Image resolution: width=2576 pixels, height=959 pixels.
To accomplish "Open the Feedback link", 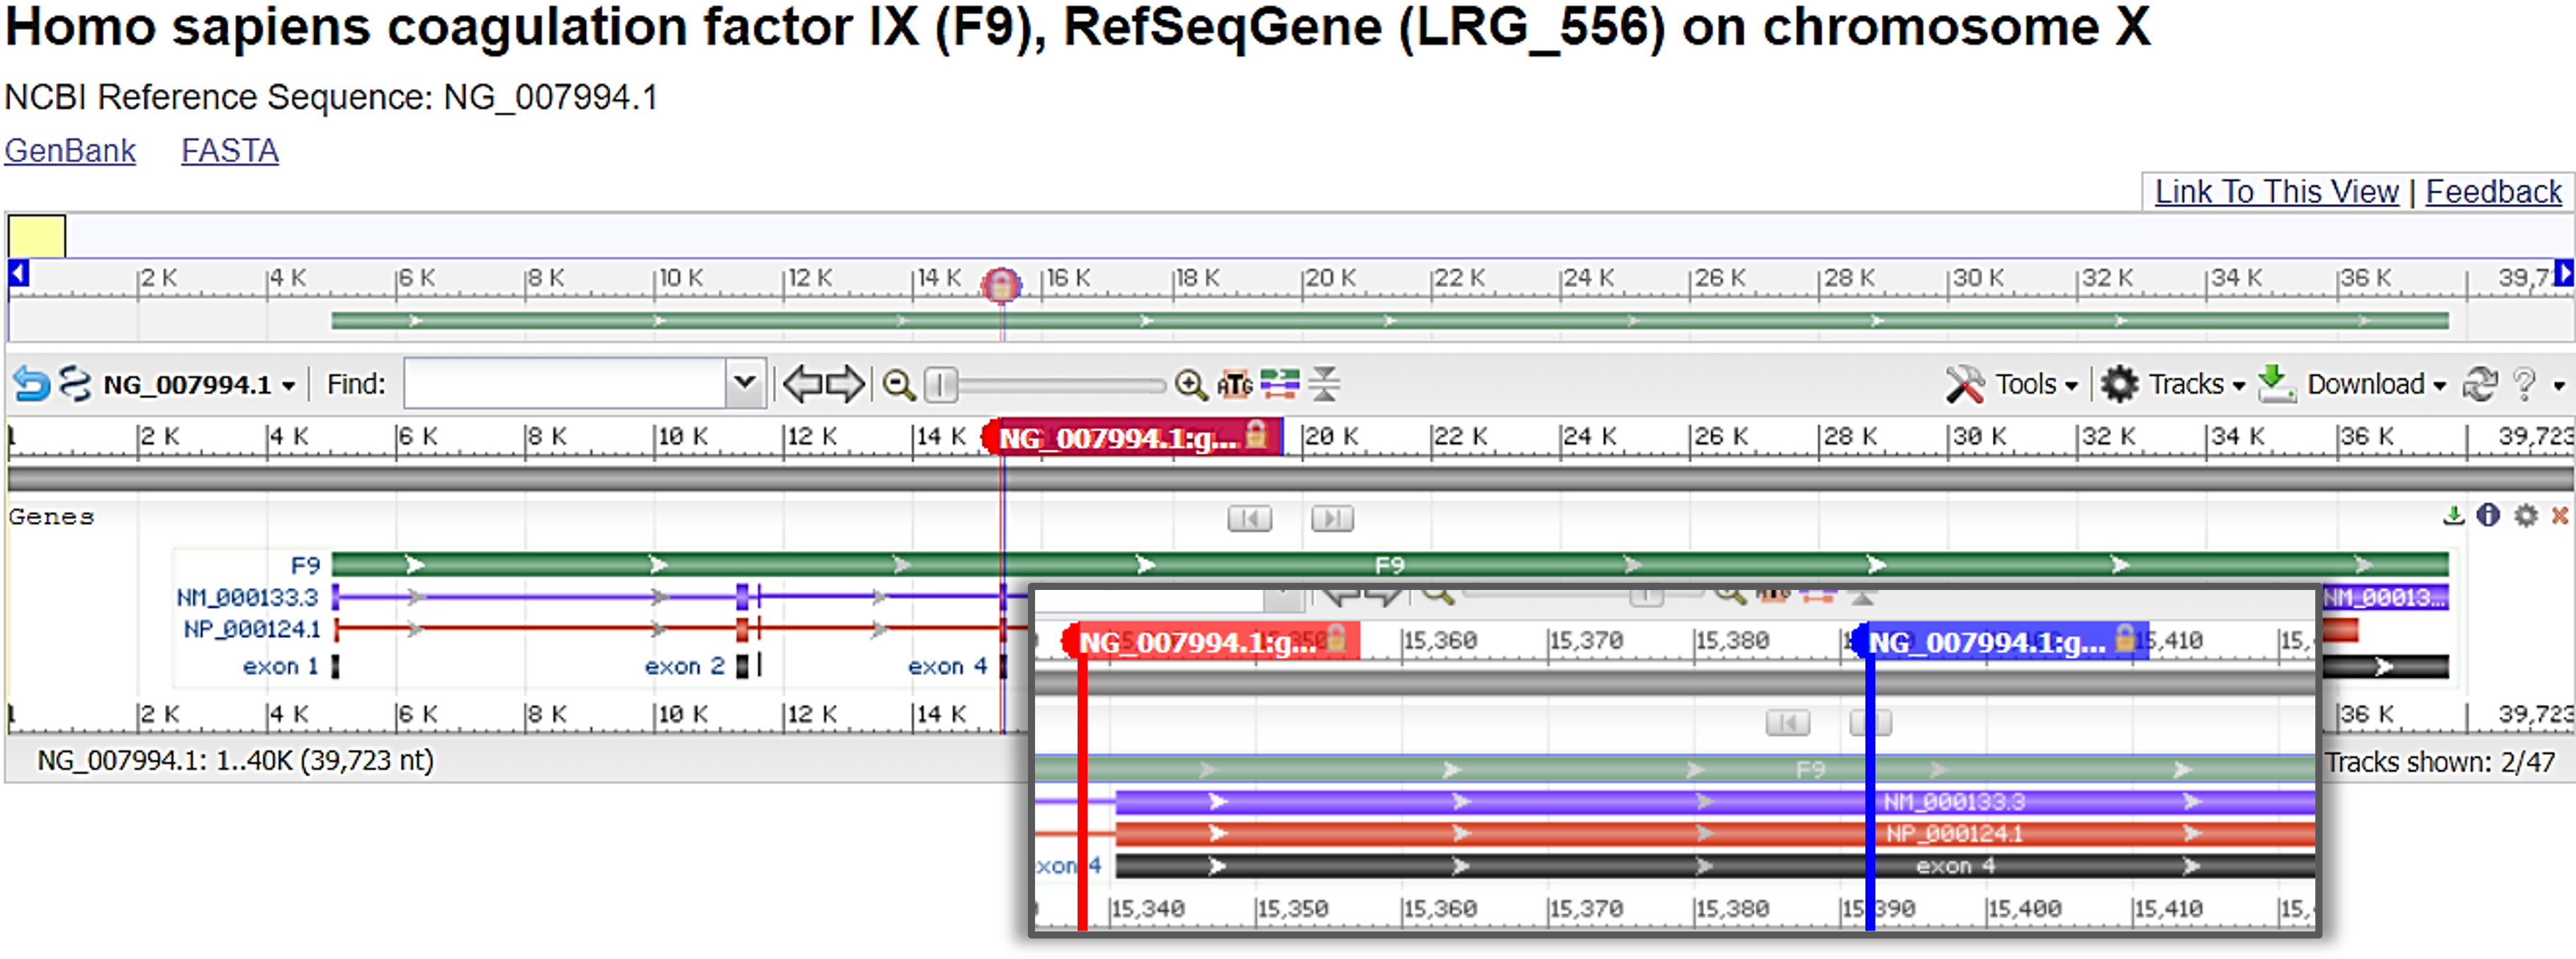I will point(2493,191).
